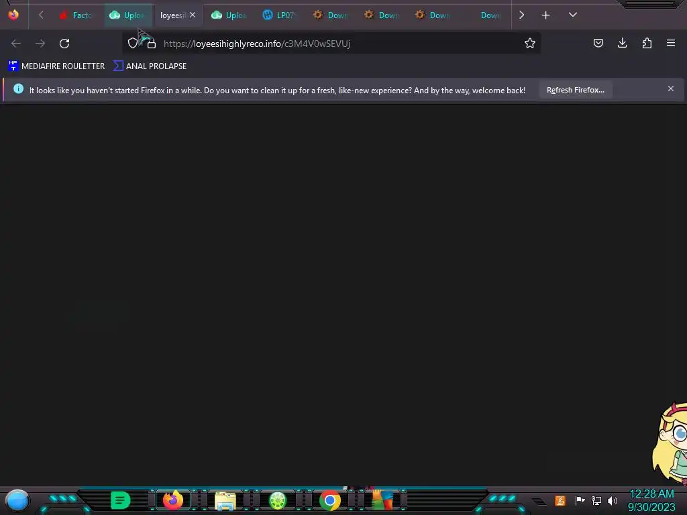Open Action Center flag icon
The width and height of the screenshot is (687, 515).
(x=580, y=500)
